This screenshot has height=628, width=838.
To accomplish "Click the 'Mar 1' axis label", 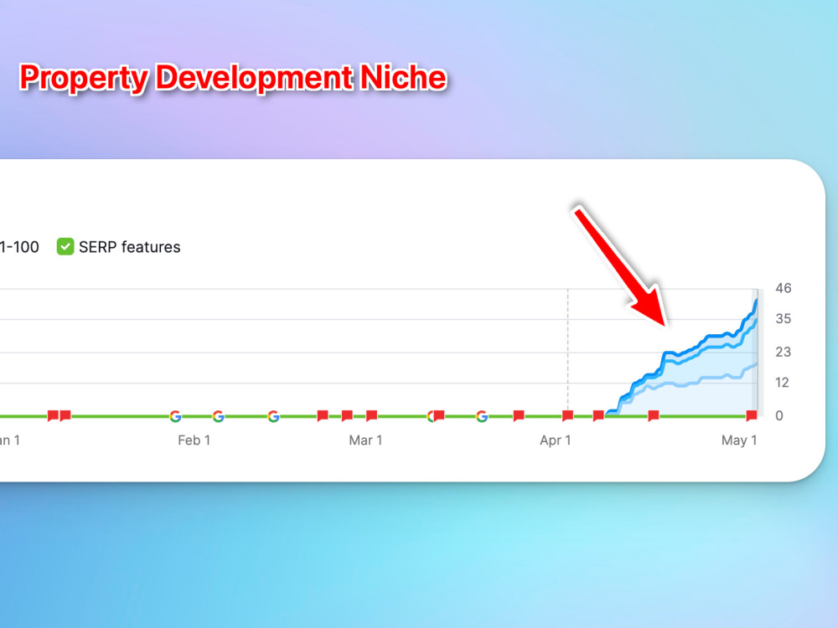I will (365, 440).
